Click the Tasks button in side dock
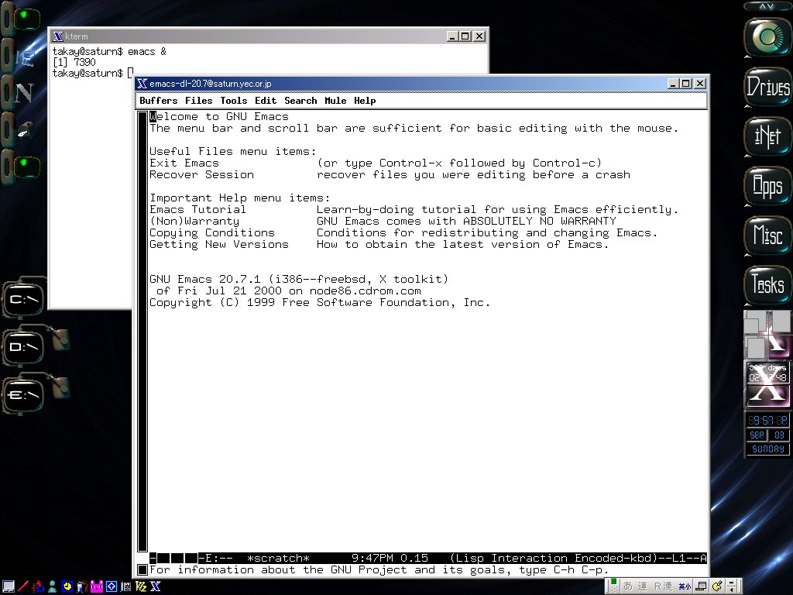The image size is (793, 595). (768, 284)
